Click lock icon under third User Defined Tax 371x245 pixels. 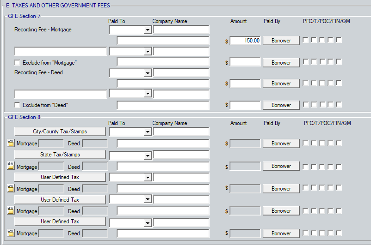(11, 233)
